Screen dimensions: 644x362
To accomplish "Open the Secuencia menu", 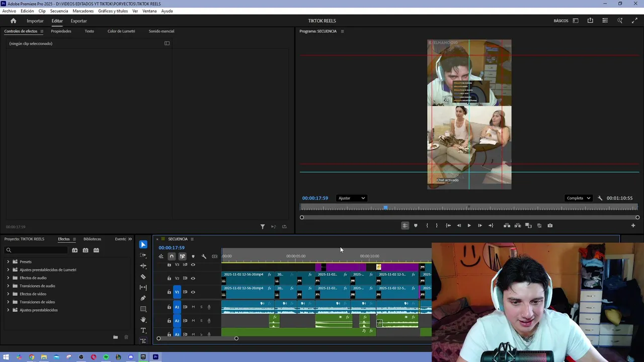I will click(59, 11).
